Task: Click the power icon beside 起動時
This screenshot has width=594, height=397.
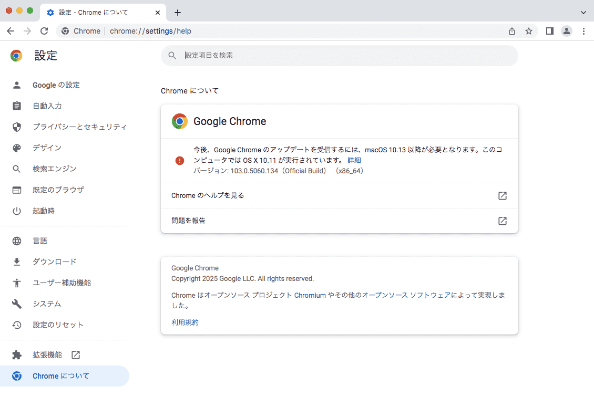Action: coord(17,211)
